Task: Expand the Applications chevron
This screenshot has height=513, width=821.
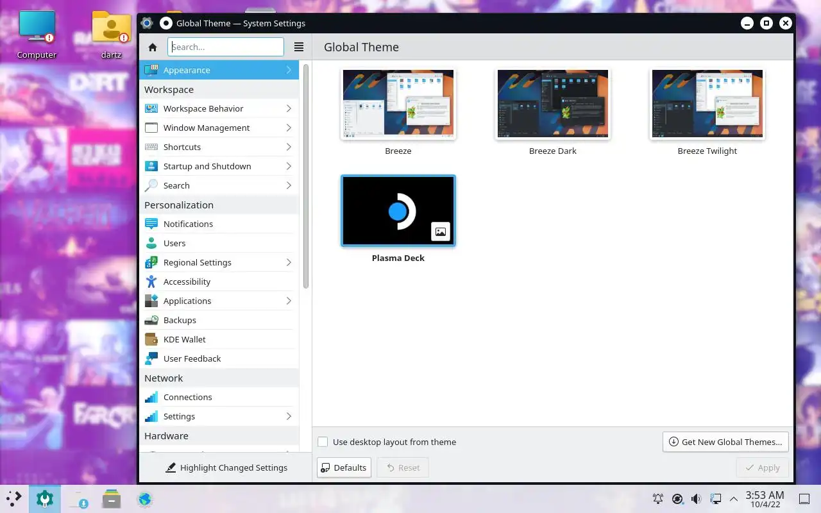Action: pos(289,301)
